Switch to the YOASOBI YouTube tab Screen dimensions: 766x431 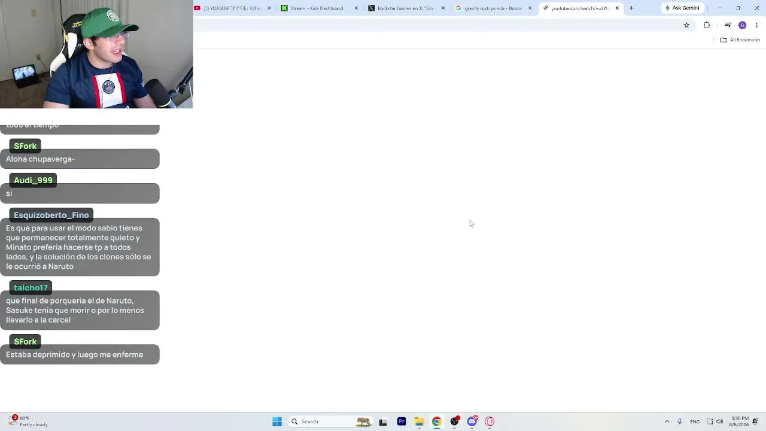click(x=232, y=8)
